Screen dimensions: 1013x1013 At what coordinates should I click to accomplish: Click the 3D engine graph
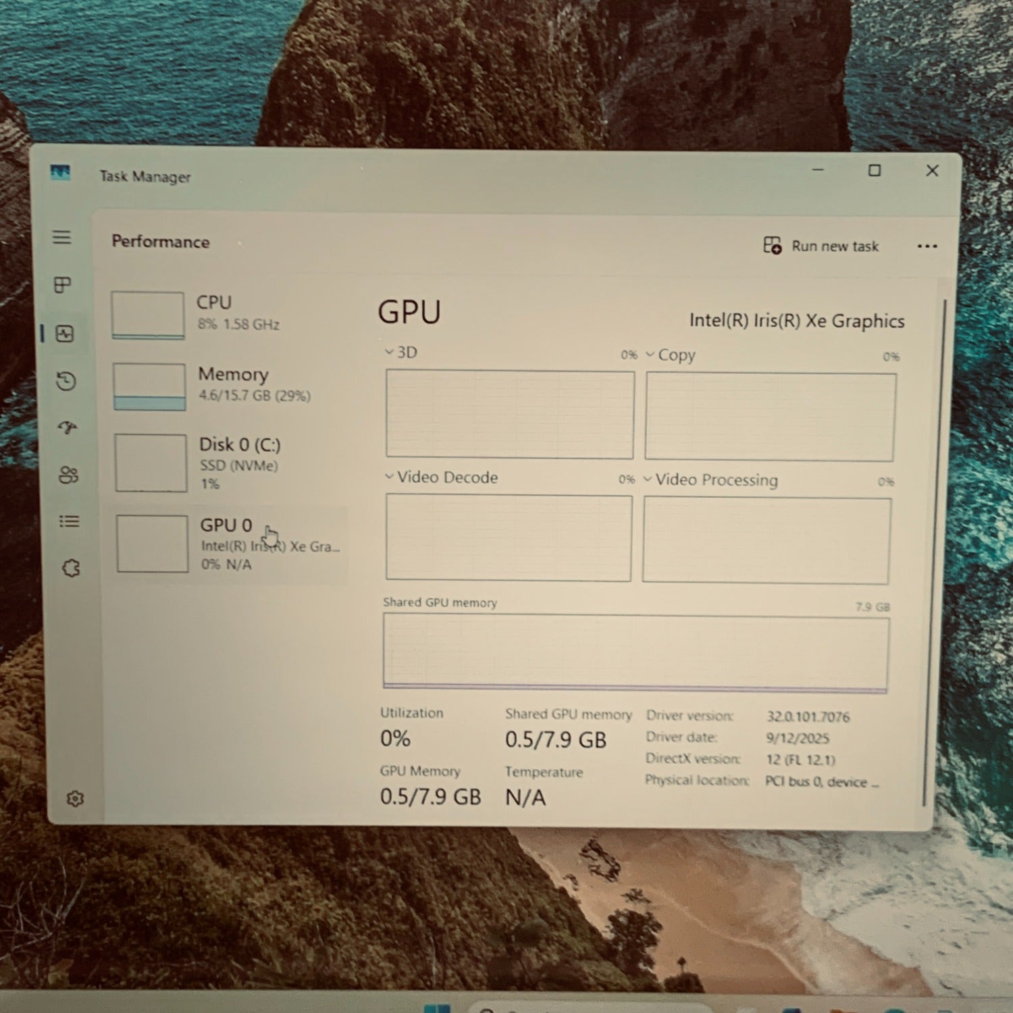510,415
